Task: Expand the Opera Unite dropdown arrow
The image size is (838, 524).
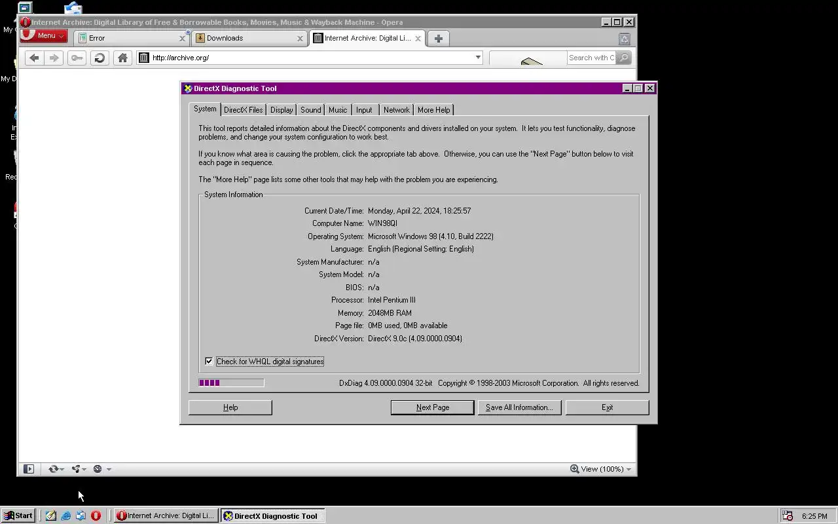Action: (84, 469)
